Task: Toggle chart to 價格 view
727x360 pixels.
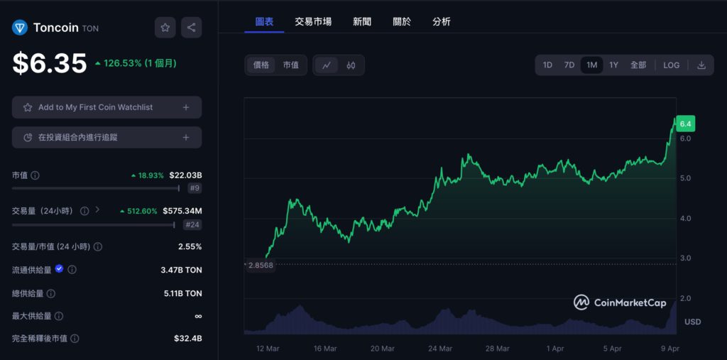Action: 261,65
